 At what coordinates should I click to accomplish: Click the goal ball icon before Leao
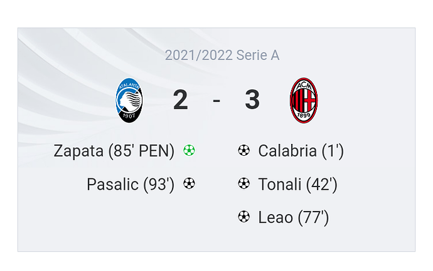244,217
